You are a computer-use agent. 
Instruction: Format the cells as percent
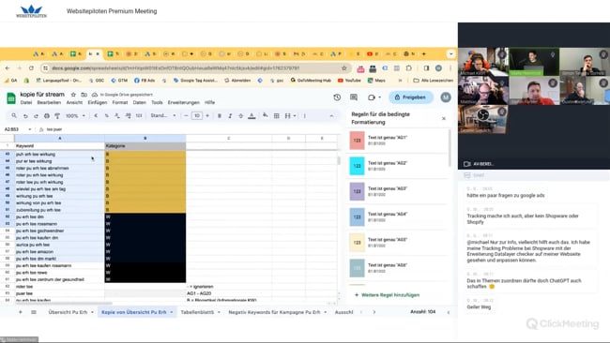[107, 116]
